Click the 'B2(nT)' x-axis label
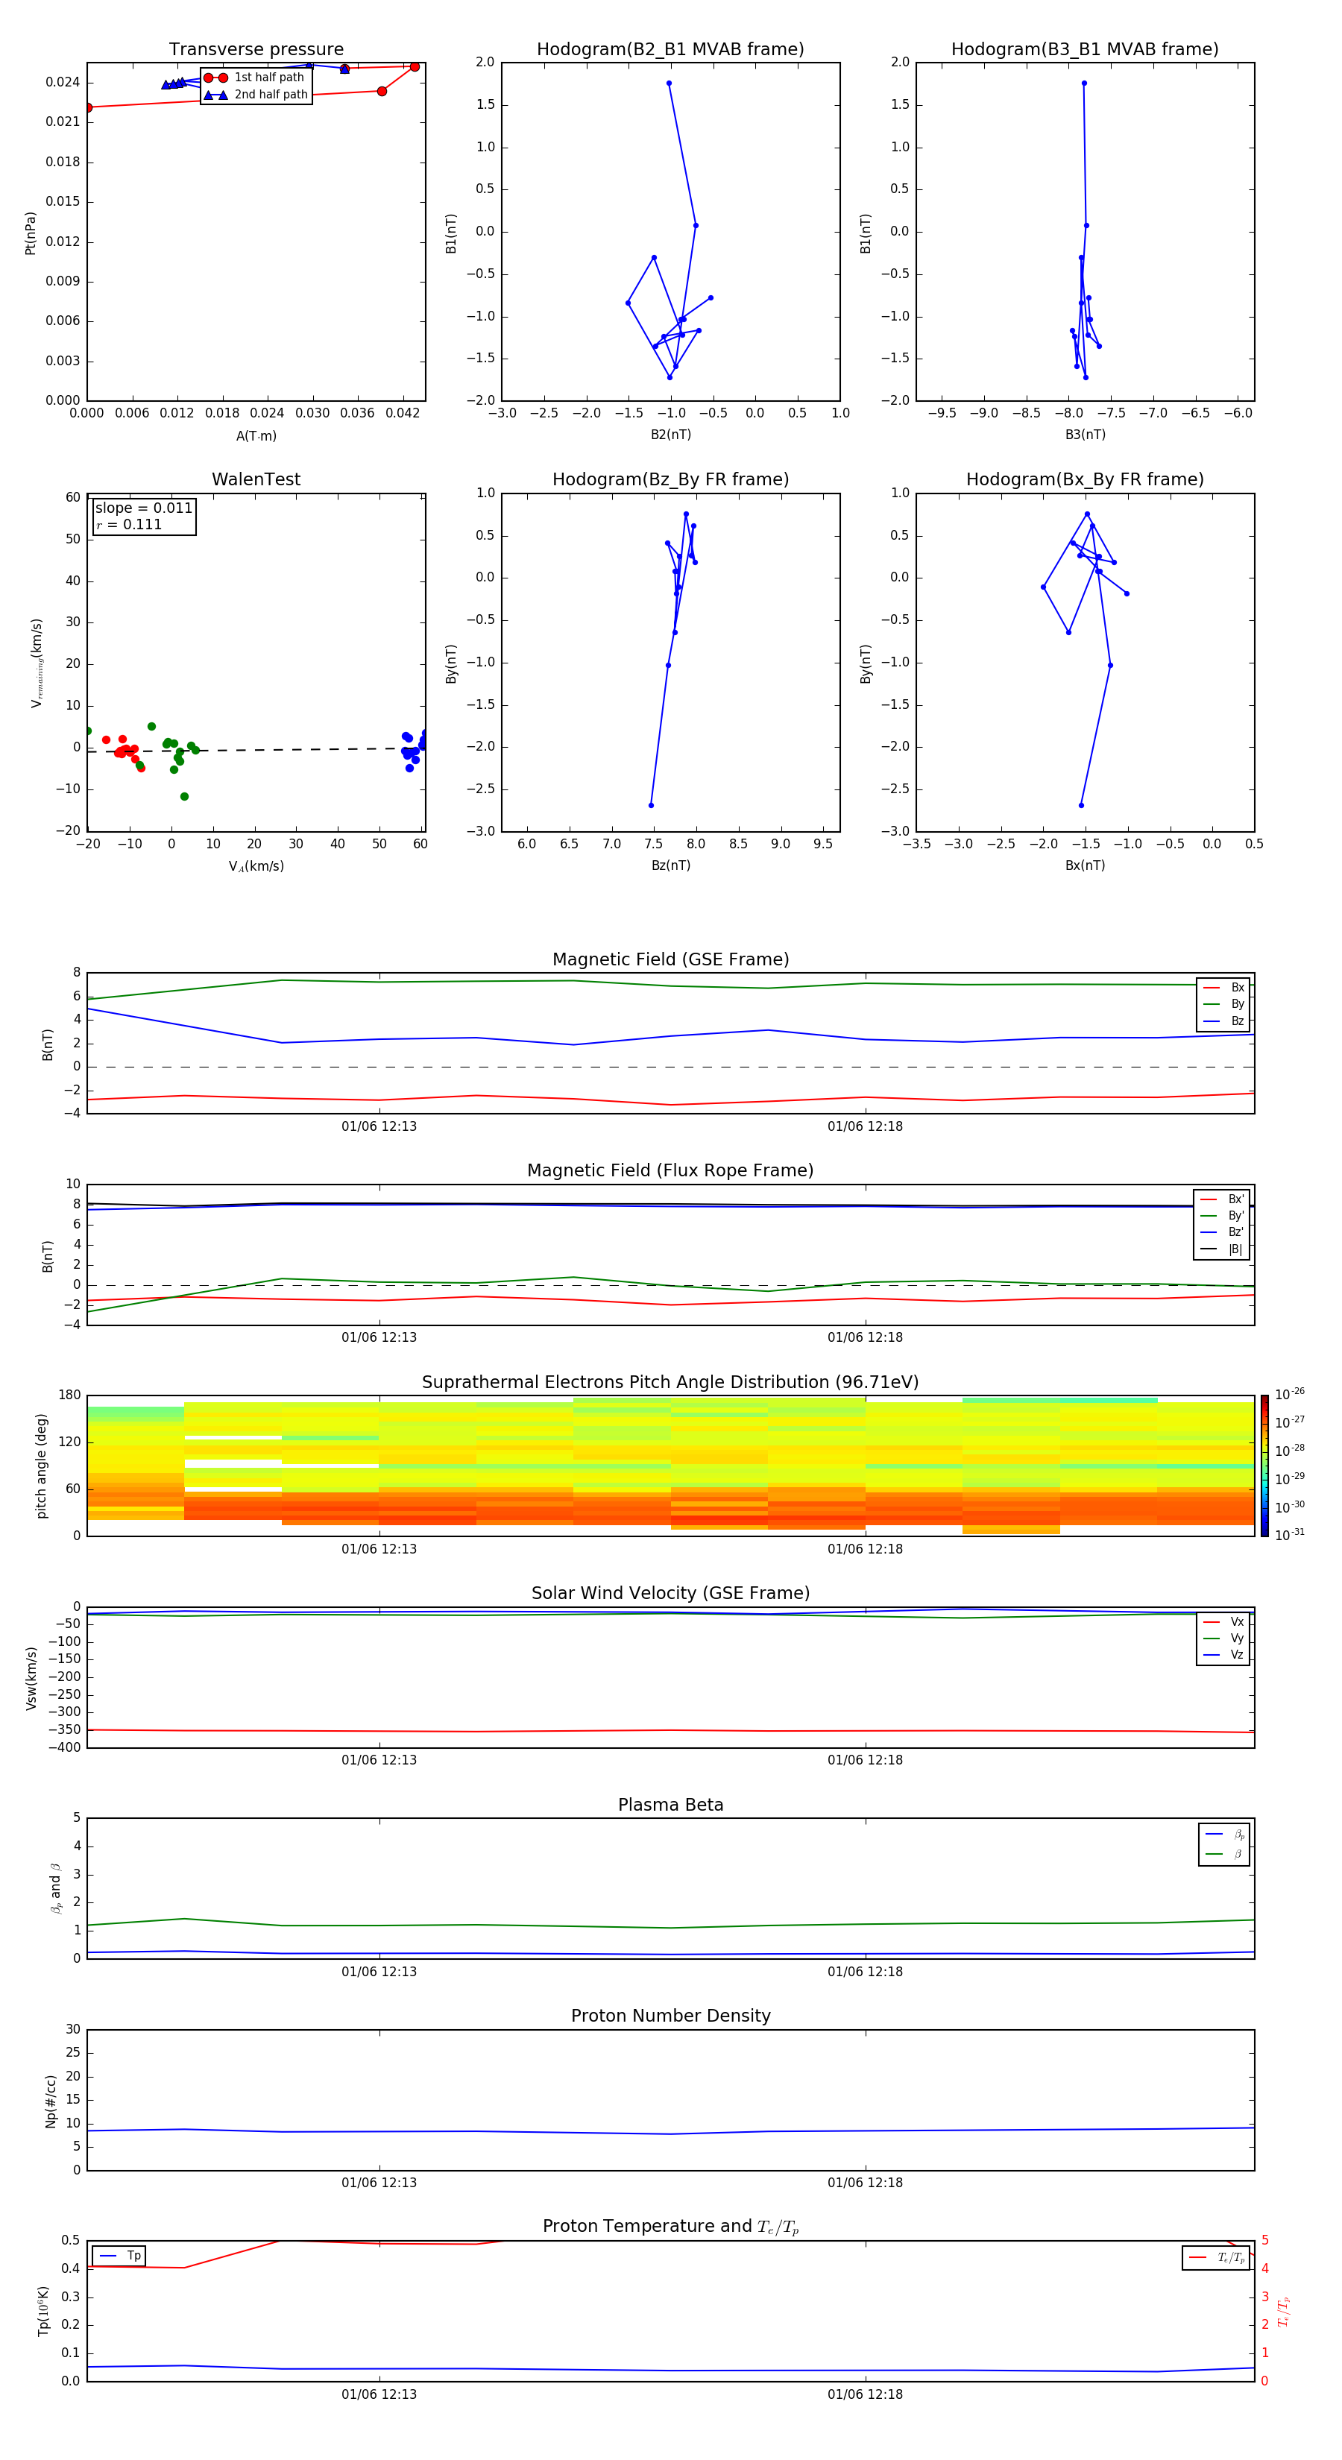 670,435
